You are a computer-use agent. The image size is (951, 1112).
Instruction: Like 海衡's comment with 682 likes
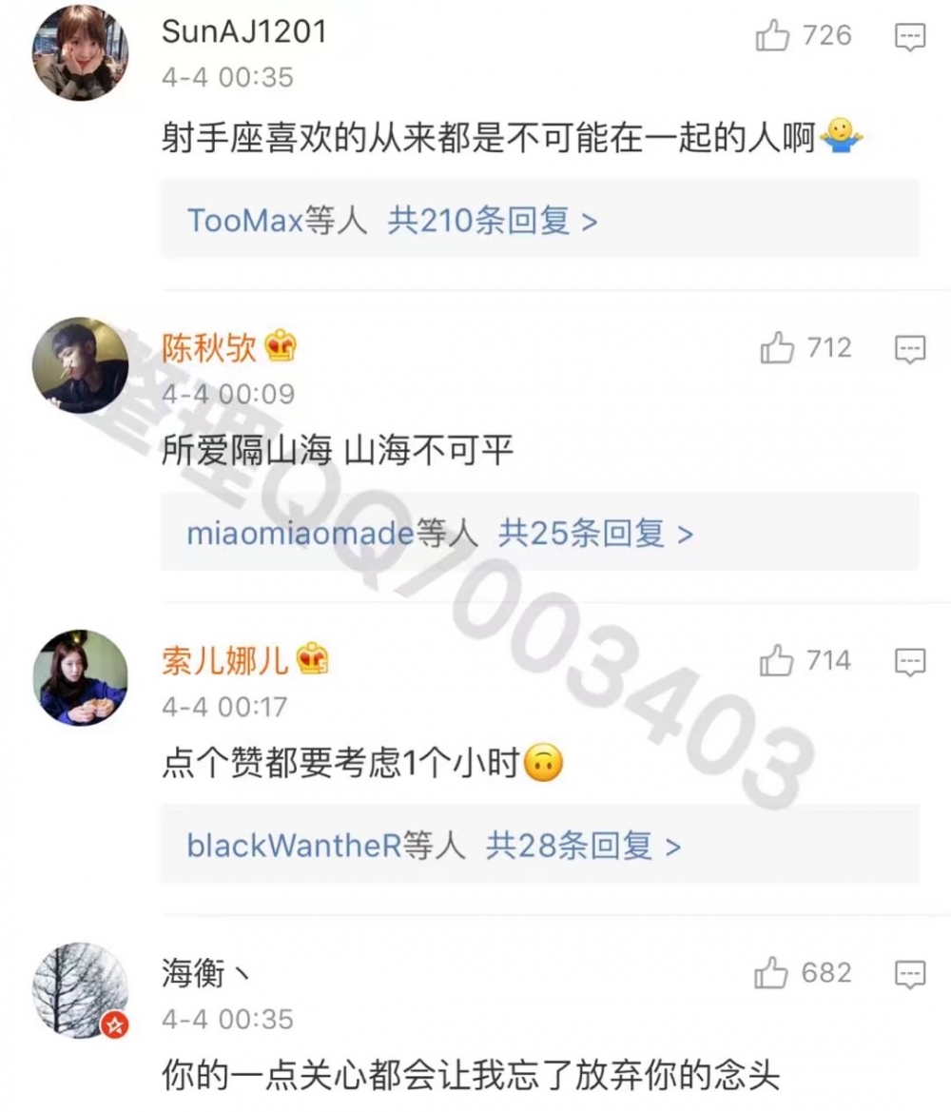771,972
